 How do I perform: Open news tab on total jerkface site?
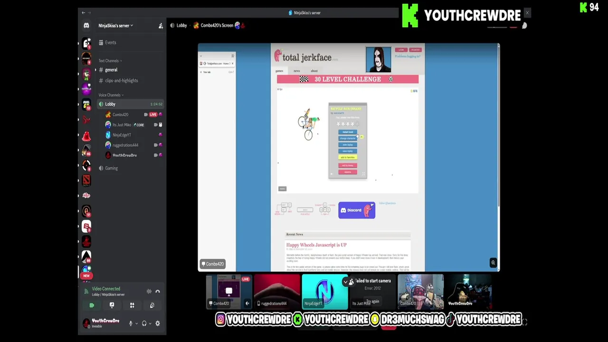point(296,71)
